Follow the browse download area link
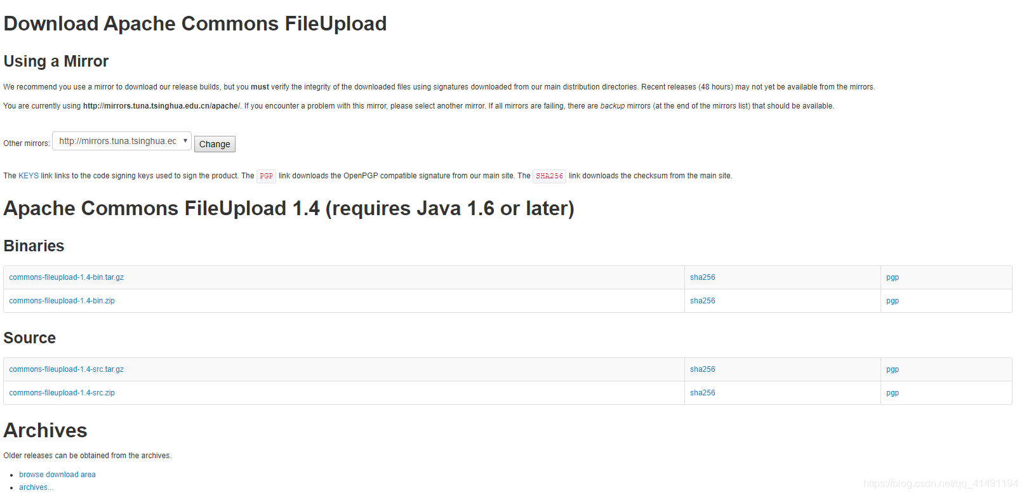Image resolution: width=1024 pixels, height=495 pixels. pyautogui.click(x=57, y=475)
